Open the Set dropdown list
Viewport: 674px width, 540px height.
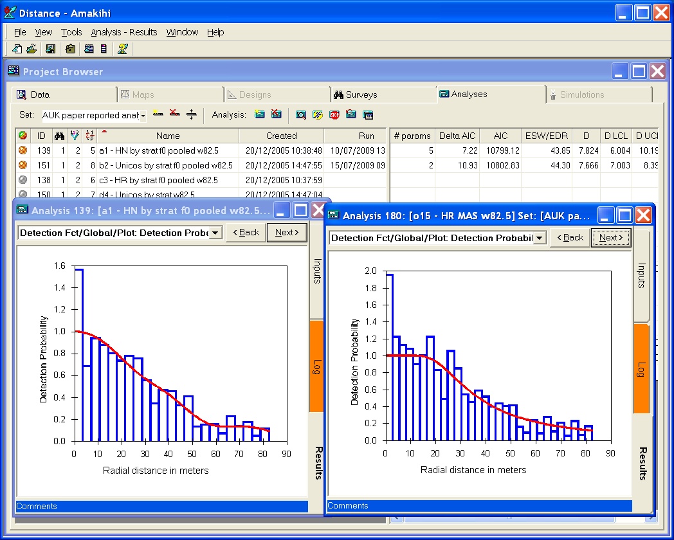click(143, 115)
